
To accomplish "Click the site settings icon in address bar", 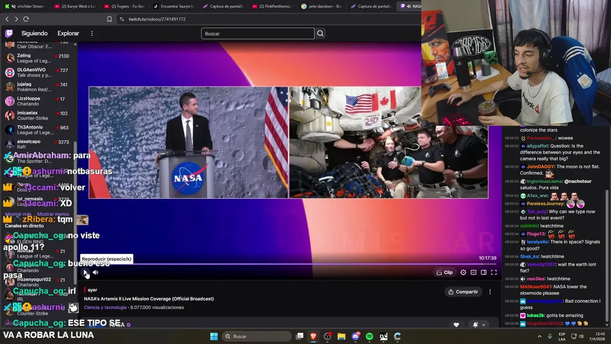I will (x=121, y=19).
